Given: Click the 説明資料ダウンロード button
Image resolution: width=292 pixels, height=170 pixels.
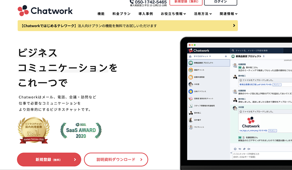Looking at the screenshot, I should point(116,160).
